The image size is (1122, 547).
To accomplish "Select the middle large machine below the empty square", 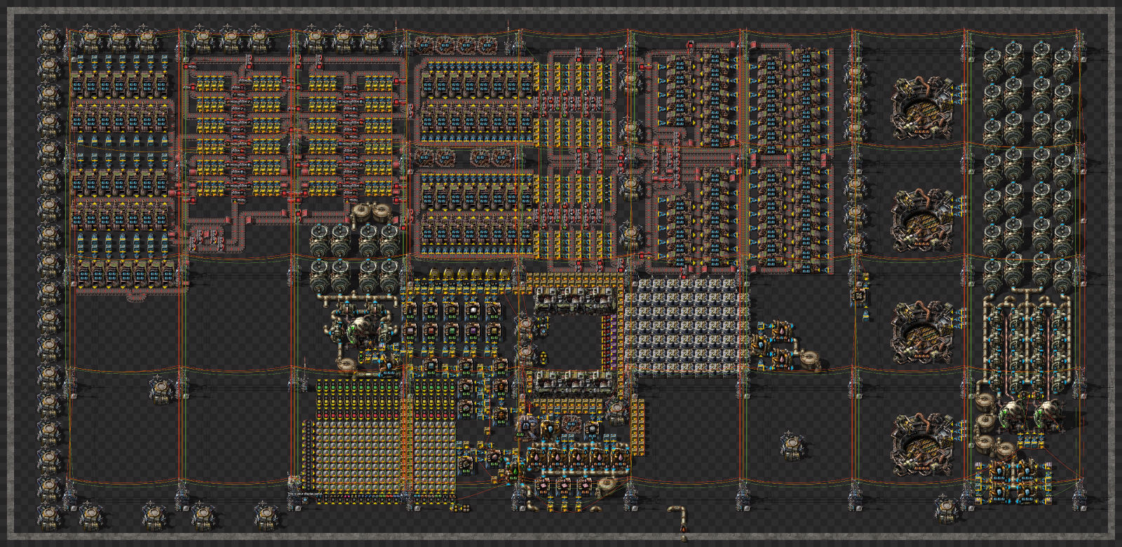I will [575, 382].
